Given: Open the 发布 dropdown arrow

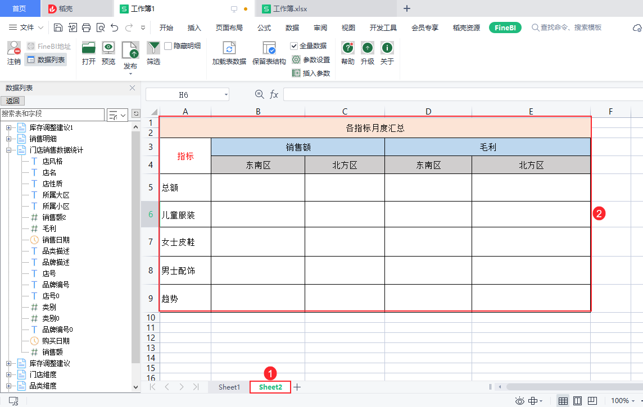Looking at the screenshot, I should (130, 74).
